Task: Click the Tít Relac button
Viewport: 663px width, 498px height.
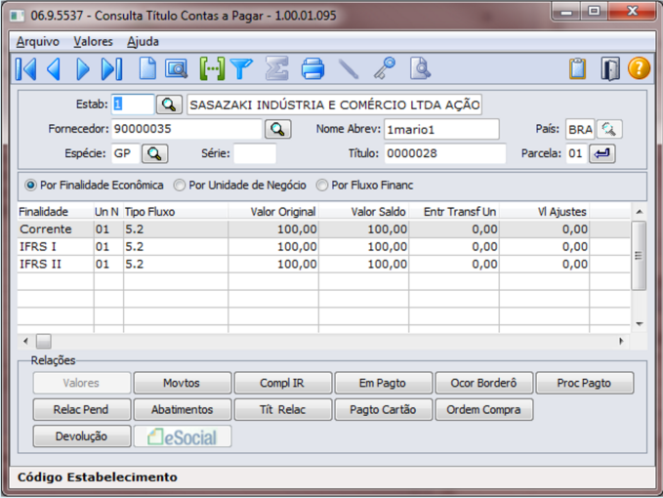Action: tap(283, 410)
